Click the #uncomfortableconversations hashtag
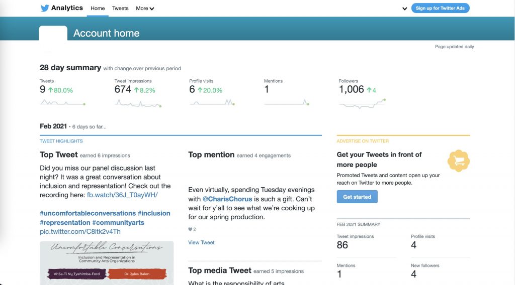 88,213
